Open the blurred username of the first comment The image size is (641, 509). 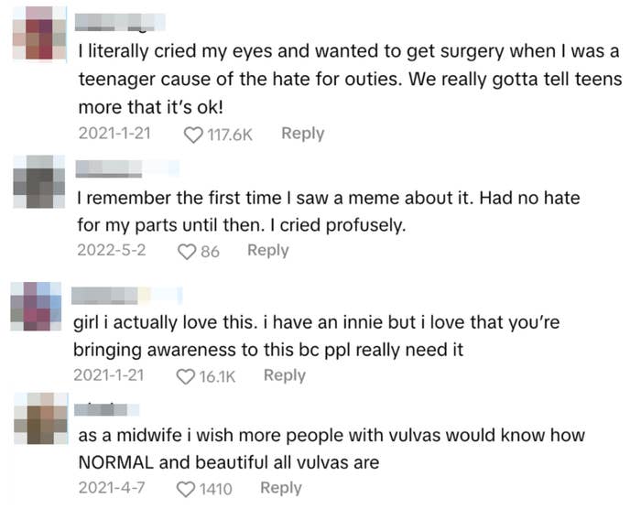click(120, 20)
